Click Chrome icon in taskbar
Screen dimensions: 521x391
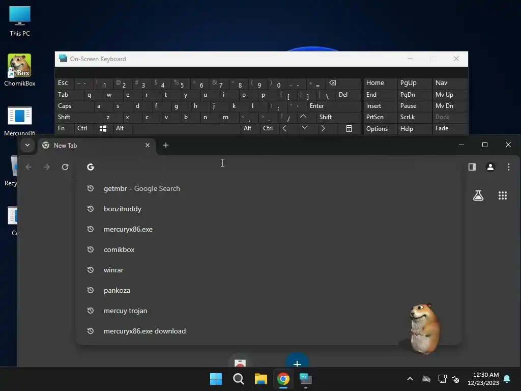pyautogui.click(x=283, y=379)
